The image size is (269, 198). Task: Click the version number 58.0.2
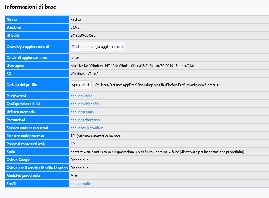75,28
